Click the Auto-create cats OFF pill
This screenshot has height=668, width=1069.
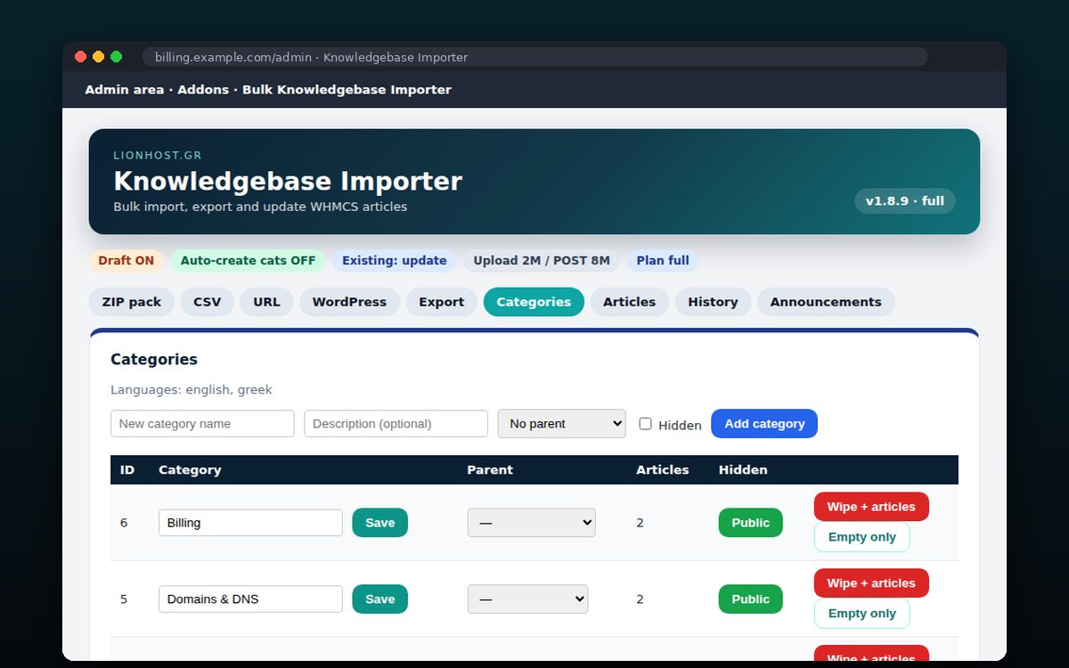pos(248,261)
